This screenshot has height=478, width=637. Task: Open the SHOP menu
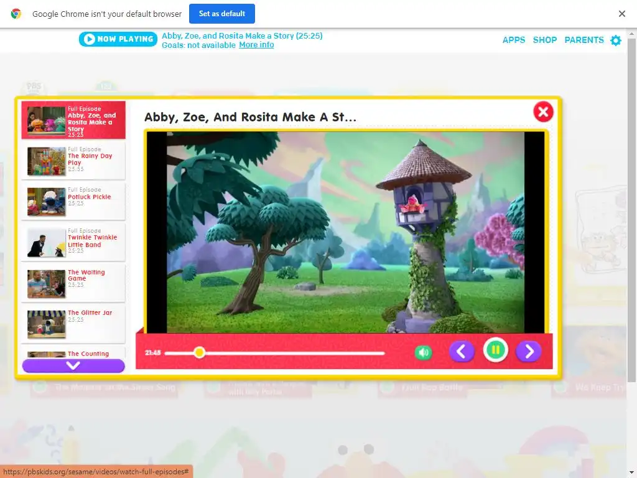[x=545, y=40]
